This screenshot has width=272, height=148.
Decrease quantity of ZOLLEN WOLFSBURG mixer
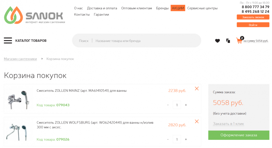[x=168, y=139]
